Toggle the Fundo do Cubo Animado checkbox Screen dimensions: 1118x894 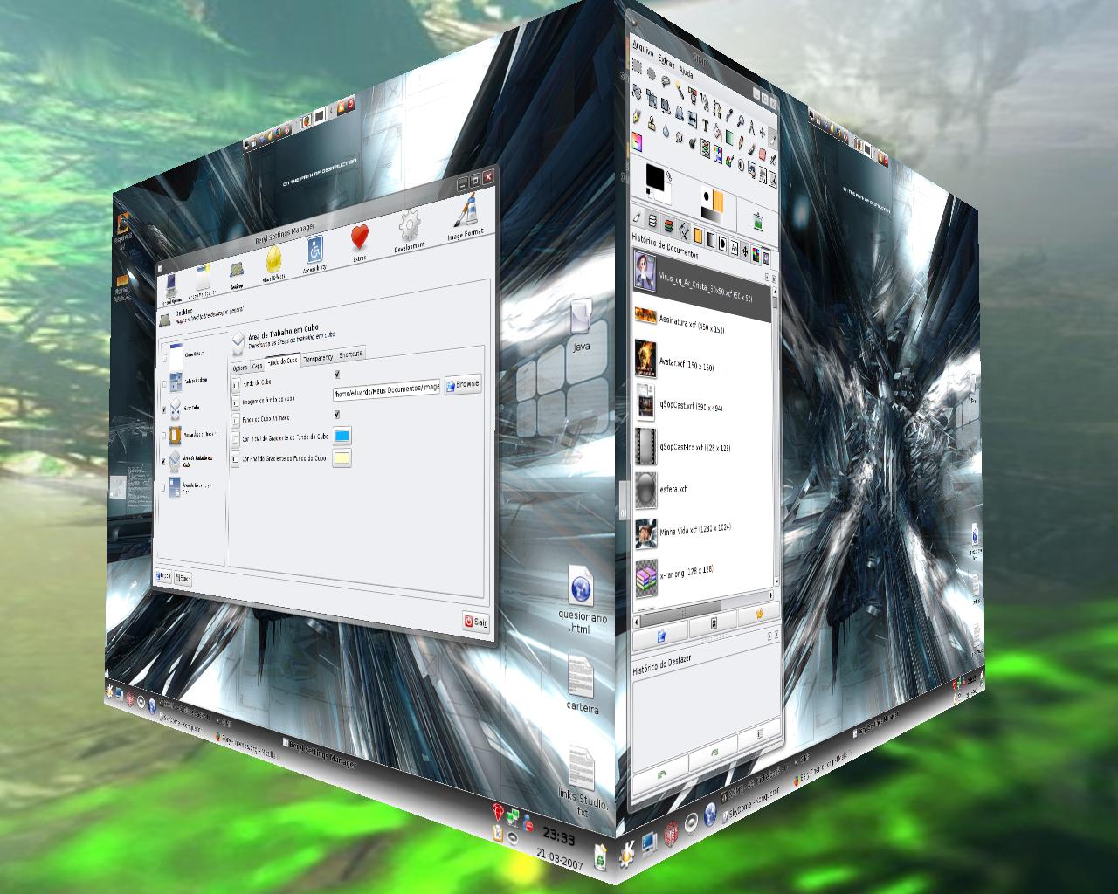tap(337, 415)
